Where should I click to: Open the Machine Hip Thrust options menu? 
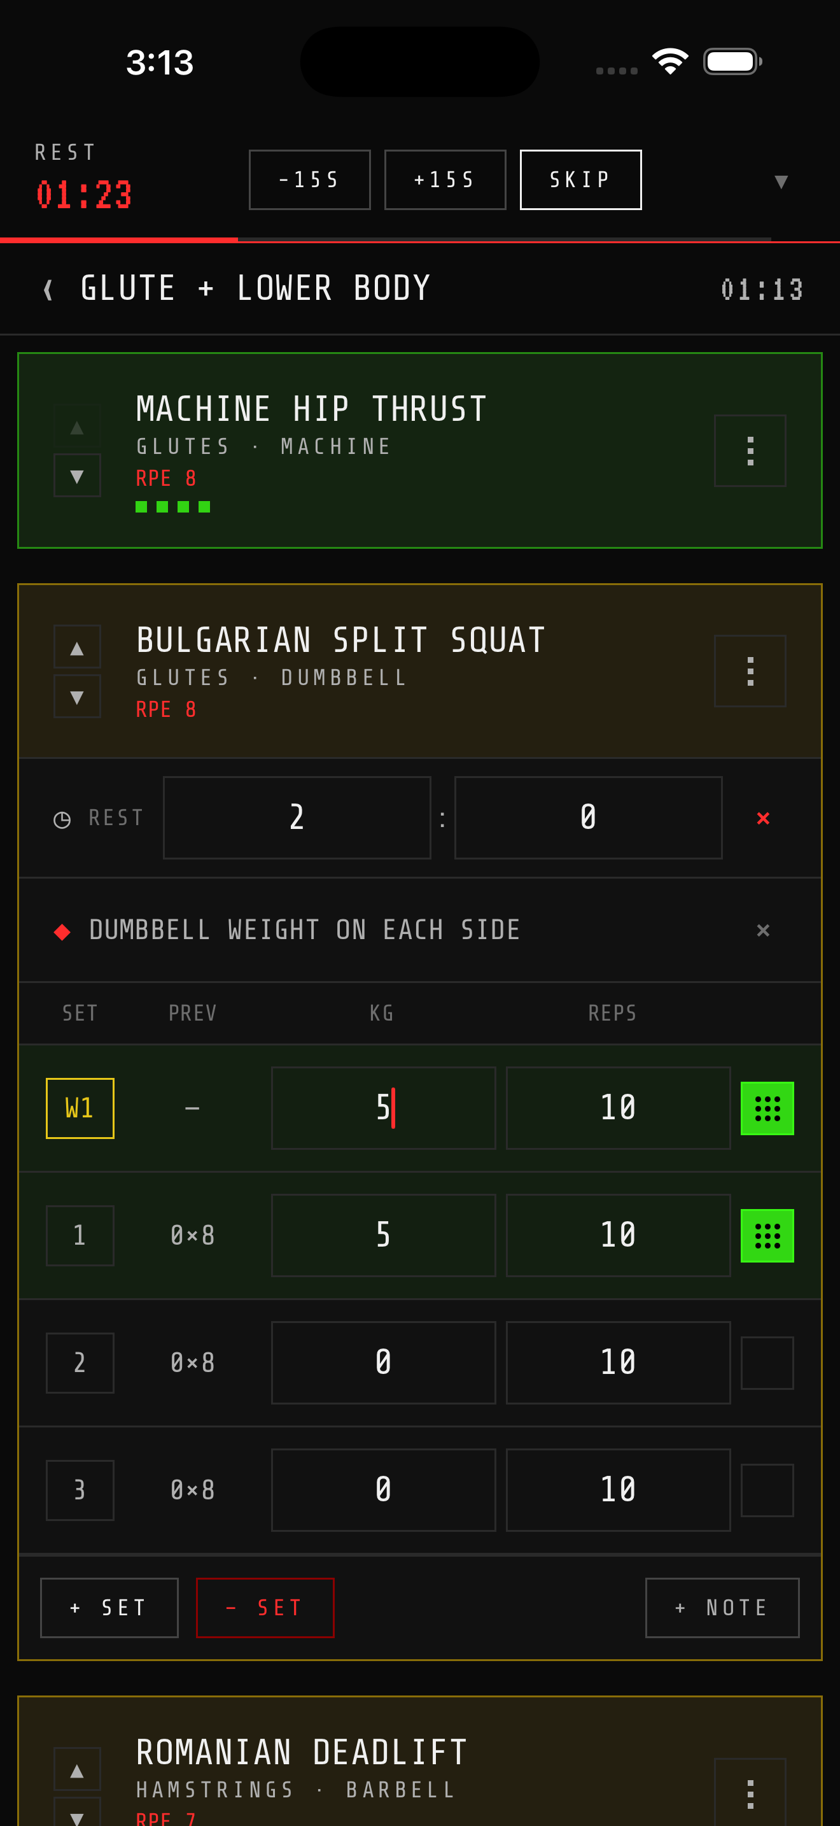[x=750, y=449]
